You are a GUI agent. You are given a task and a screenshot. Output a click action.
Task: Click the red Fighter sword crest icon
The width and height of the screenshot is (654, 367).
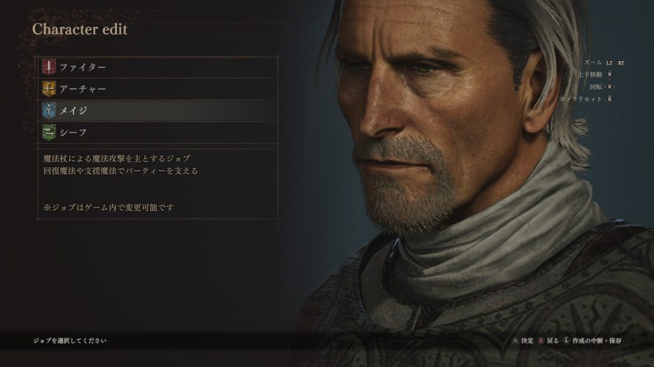point(49,67)
